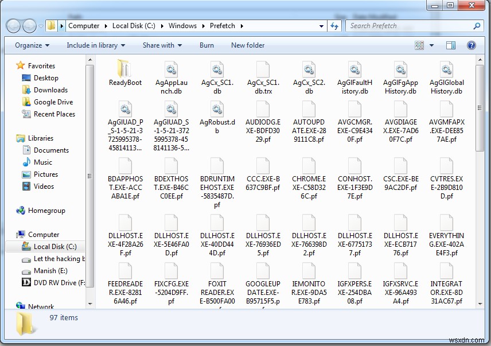Go back with the Back arrow

point(13,26)
